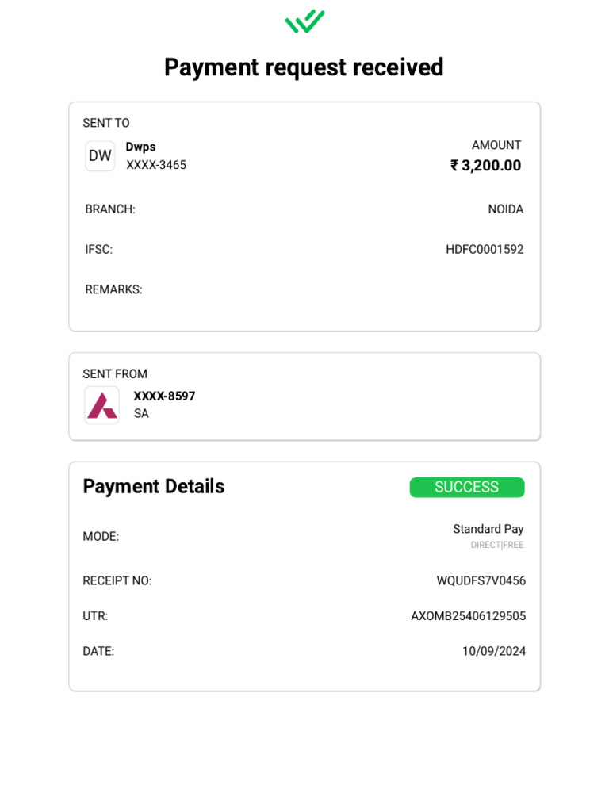The image size is (609, 812).
Task: Click sender account number XXXX-8597
Action: click(x=164, y=396)
